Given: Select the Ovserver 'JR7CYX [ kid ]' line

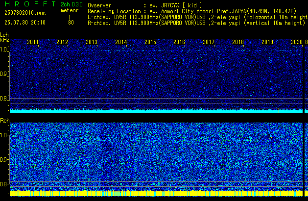Looking at the screenshot, I should click(x=145, y=5).
